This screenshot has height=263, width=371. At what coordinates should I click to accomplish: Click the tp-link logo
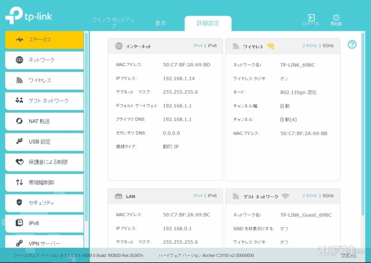click(x=28, y=15)
